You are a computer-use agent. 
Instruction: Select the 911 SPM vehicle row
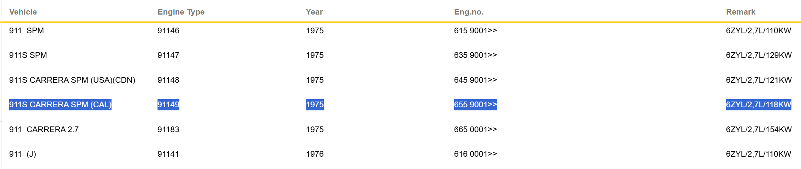pos(400,31)
